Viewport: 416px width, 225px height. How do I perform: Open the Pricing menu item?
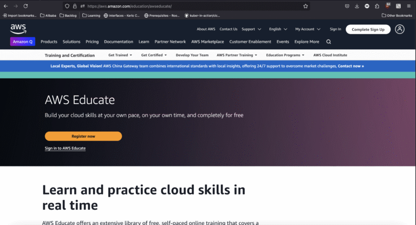point(92,42)
